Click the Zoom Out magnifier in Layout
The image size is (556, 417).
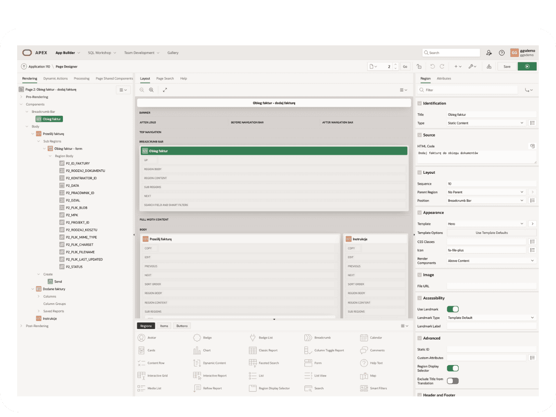pos(142,90)
